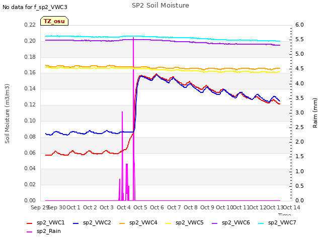Click the 0.16 left axis value

(30, 73)
